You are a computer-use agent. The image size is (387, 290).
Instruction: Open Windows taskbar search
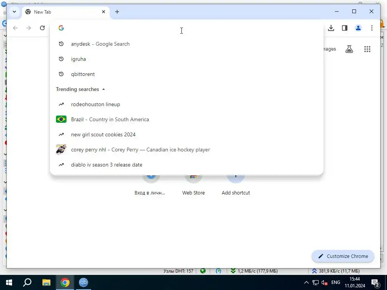click(27, 282)
